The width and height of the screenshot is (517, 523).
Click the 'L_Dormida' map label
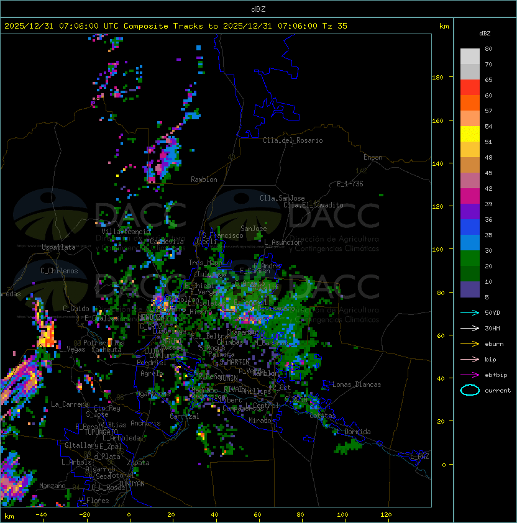point(354,432)
